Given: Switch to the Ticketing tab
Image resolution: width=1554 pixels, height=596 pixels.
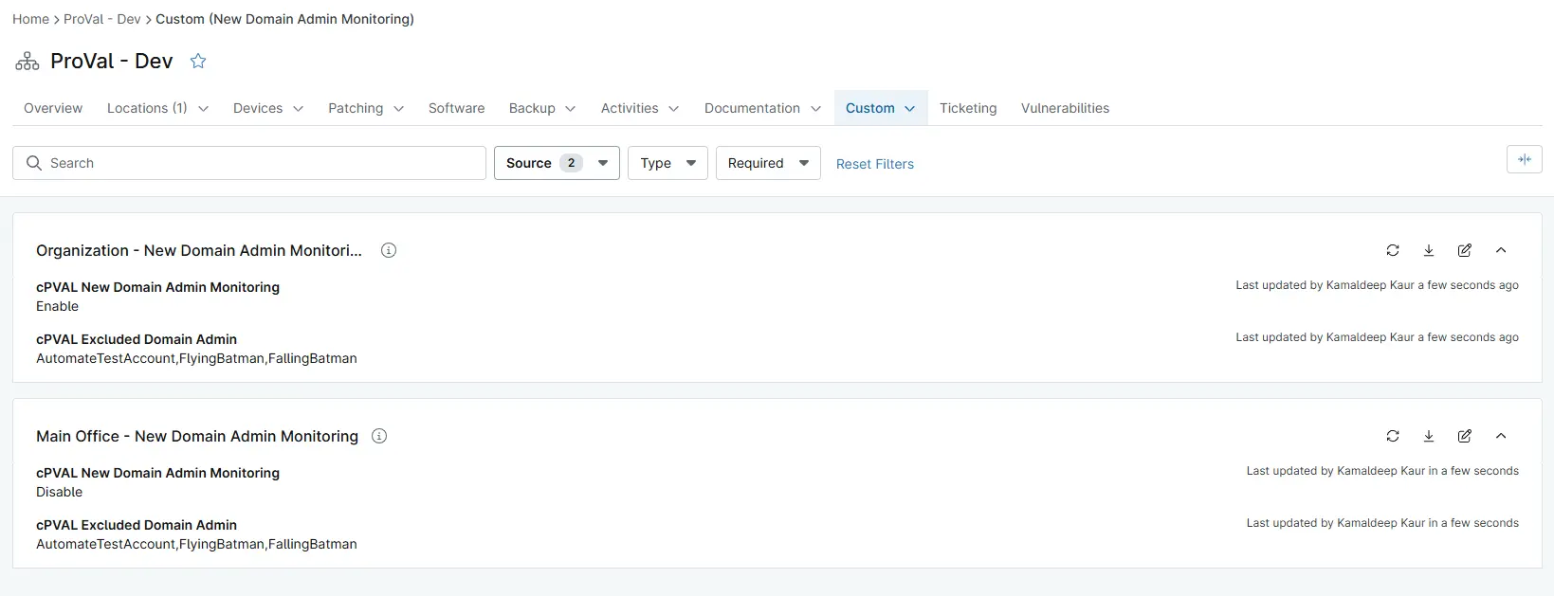Looking at the screenshot, I should click(968, 108).
